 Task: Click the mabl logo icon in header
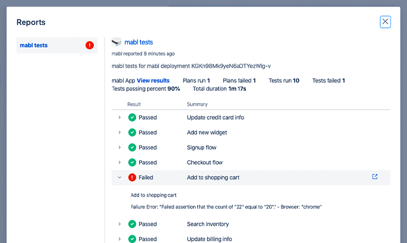pos(116,42)
